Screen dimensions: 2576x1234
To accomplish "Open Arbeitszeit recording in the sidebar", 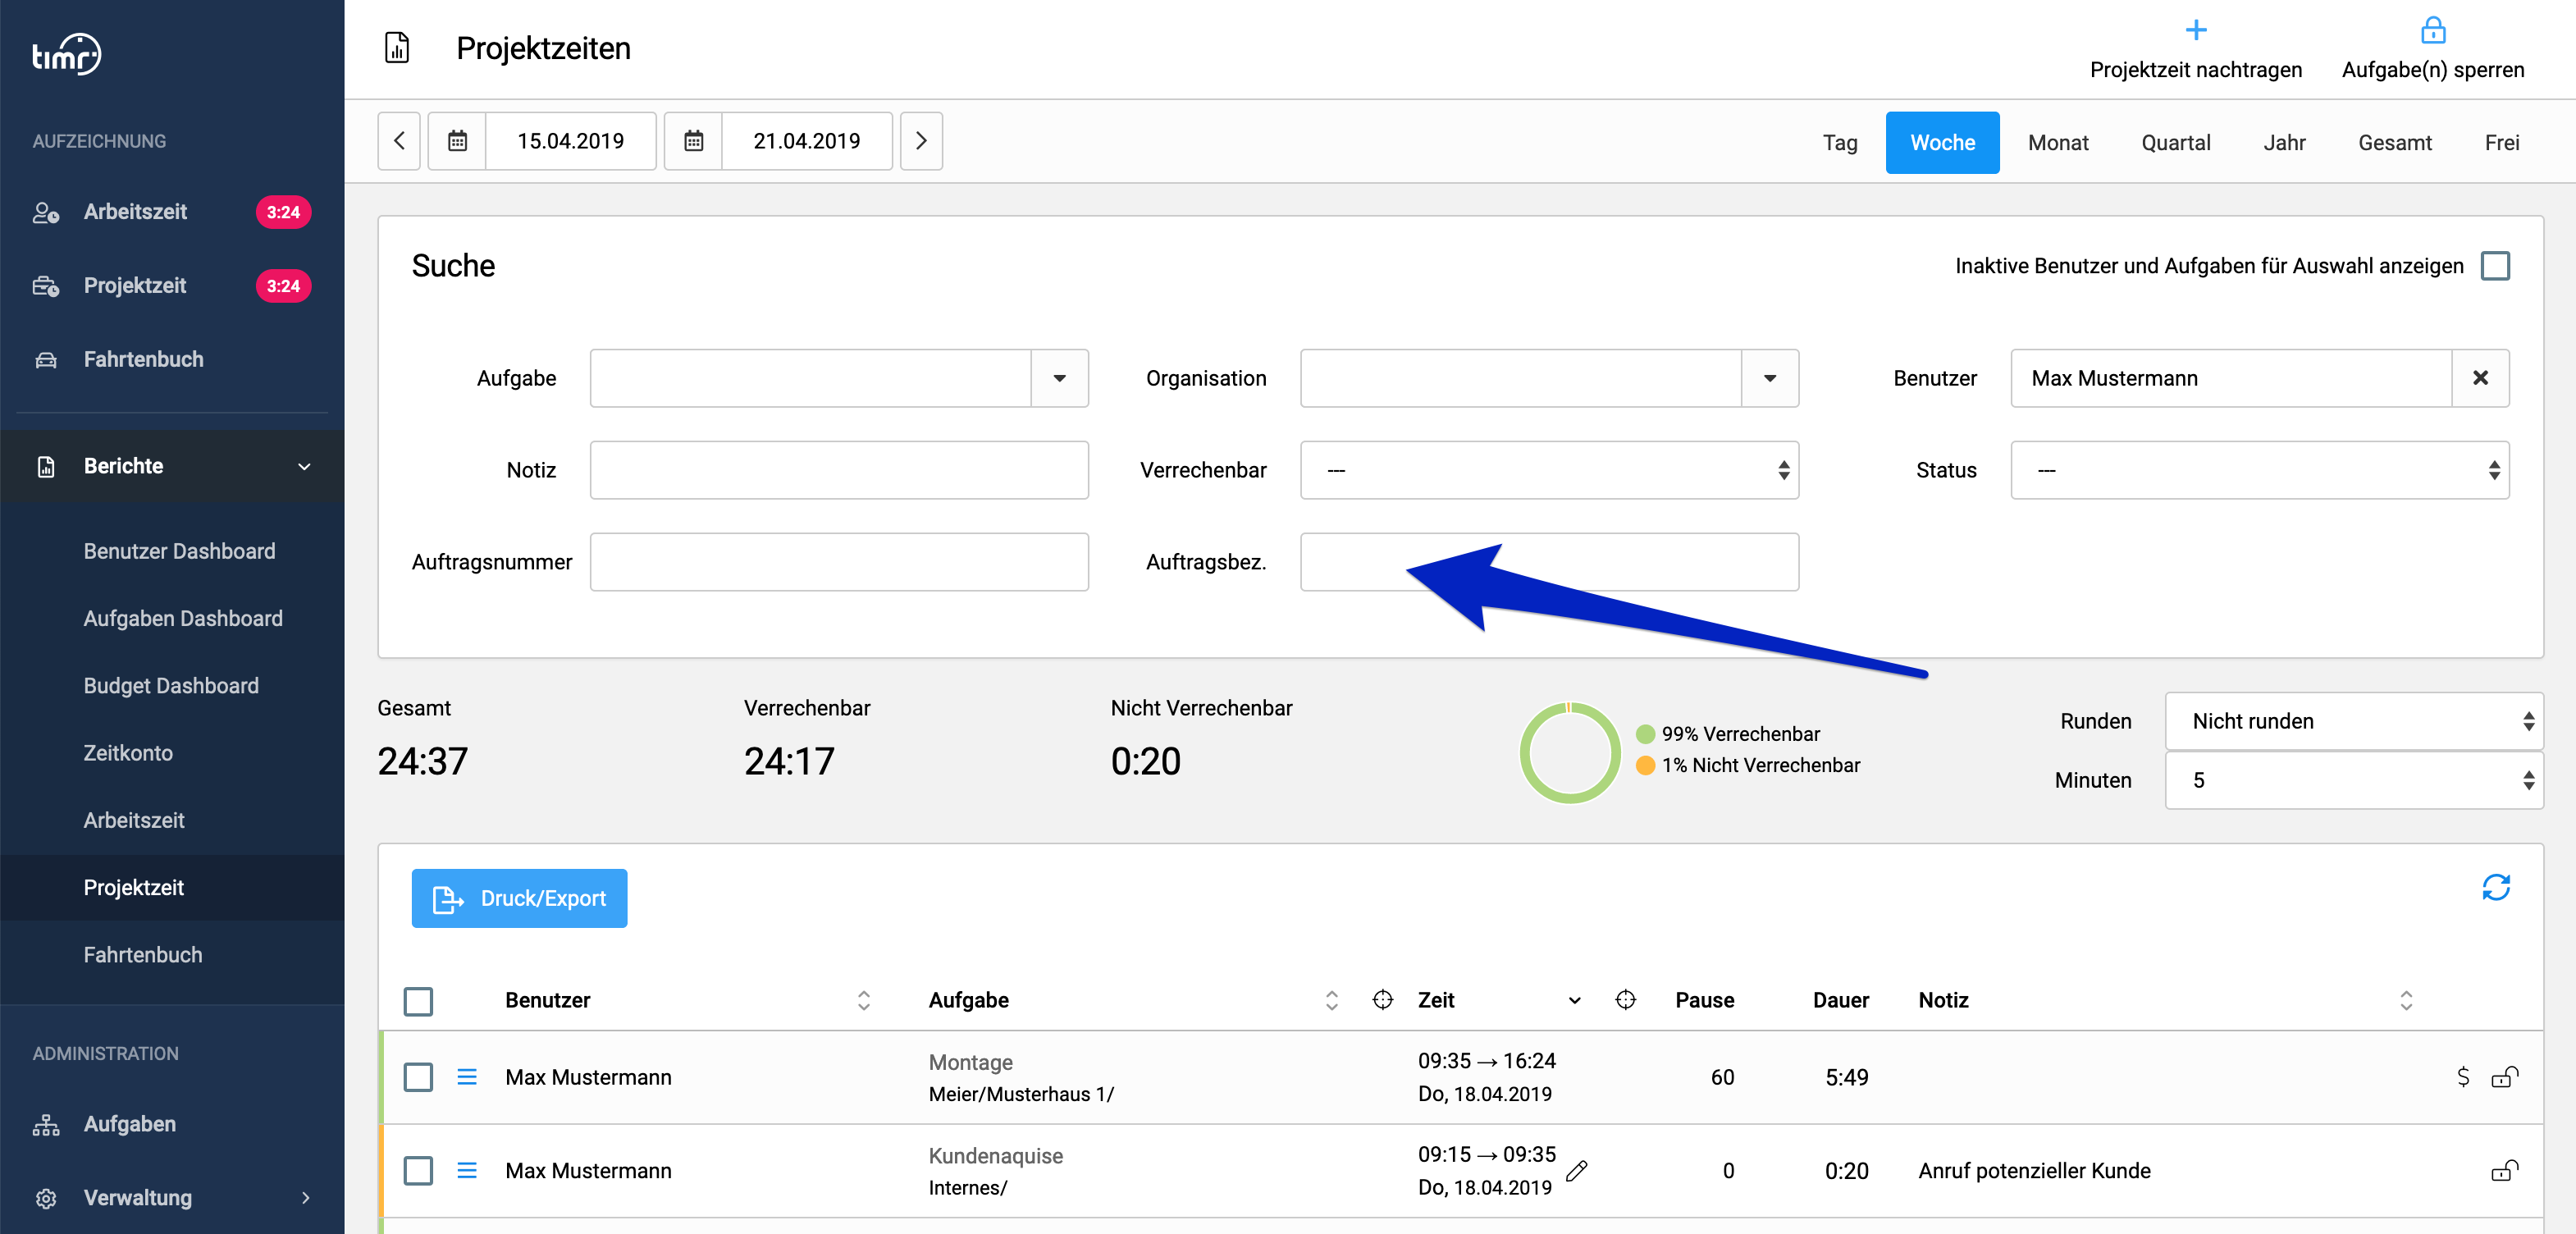I will click(135, 212).
